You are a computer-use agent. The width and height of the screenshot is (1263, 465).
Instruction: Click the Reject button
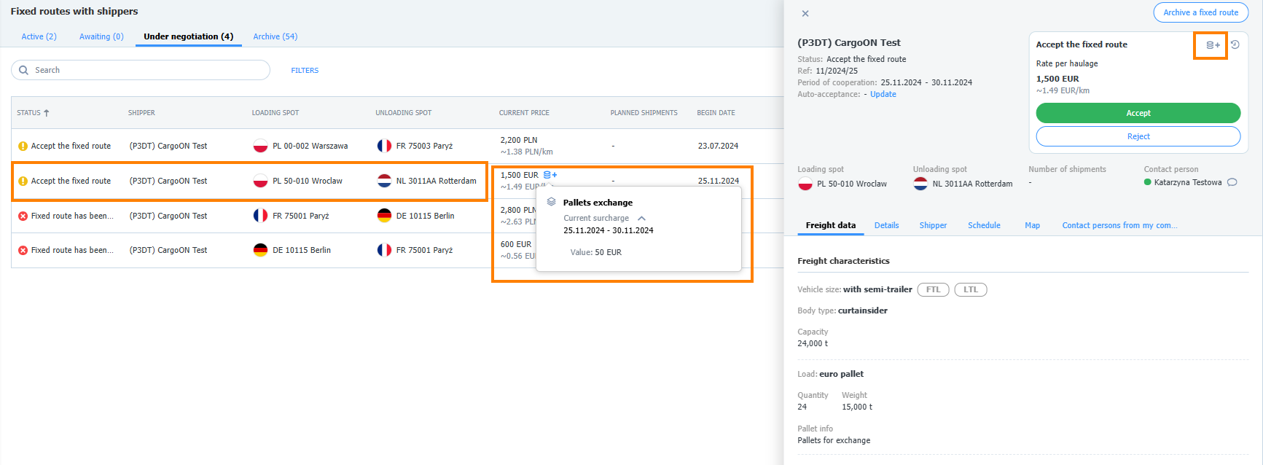pos(1138,136)
